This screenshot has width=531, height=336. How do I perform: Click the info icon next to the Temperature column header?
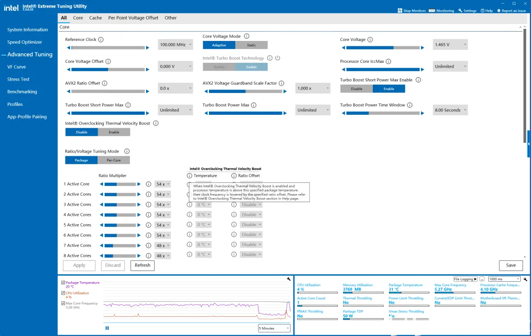(189, 176)
